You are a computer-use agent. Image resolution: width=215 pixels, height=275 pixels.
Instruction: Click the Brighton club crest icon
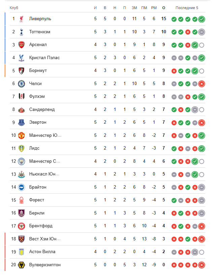point(22,187)
